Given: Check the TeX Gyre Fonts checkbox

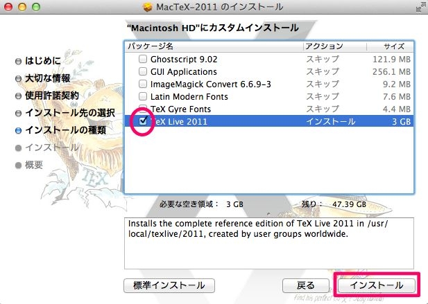Looking at the screenshot, I should 143,108.
